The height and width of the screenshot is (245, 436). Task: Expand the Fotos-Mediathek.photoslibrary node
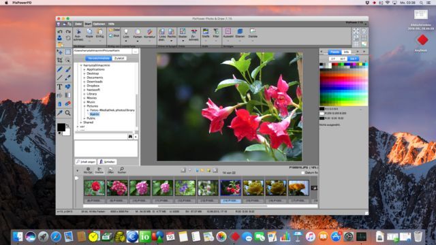point(88,110)
